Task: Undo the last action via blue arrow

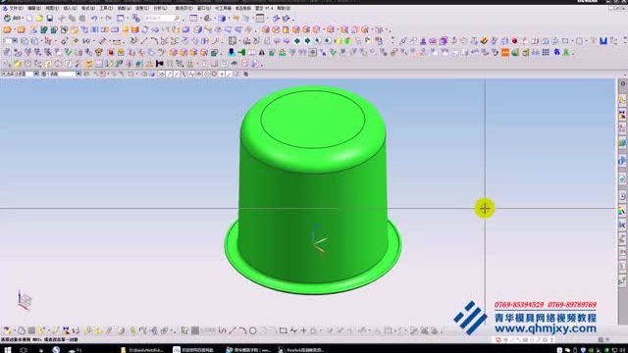Action: point(94,19)
